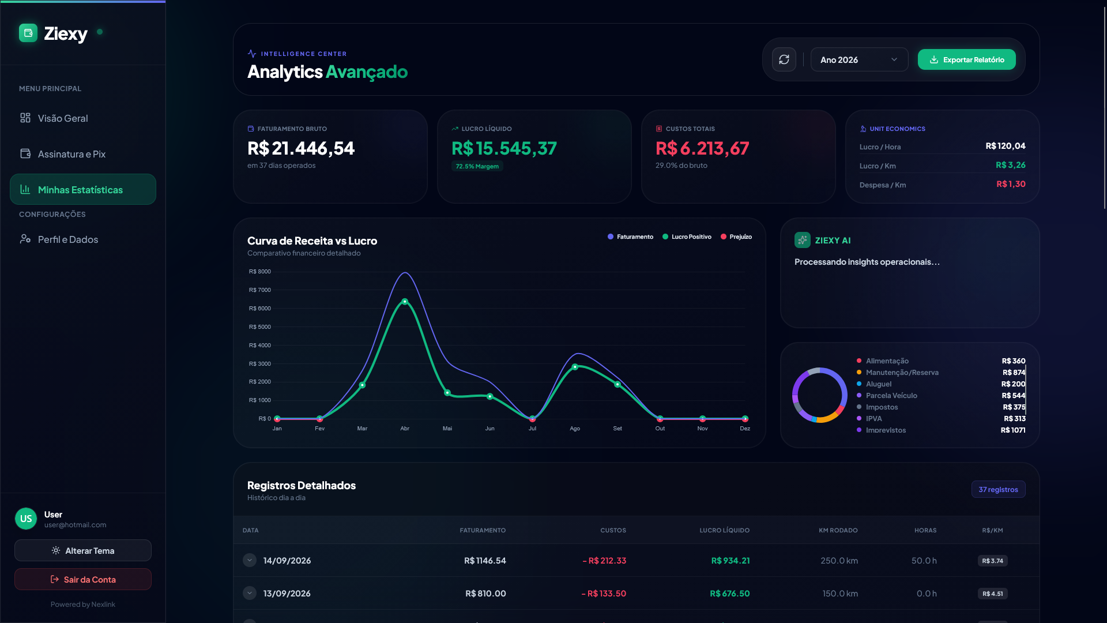Open the Minhas Estatísticas menu item
This screenshot has width=1107, height=623.
[x=83, y=189]
